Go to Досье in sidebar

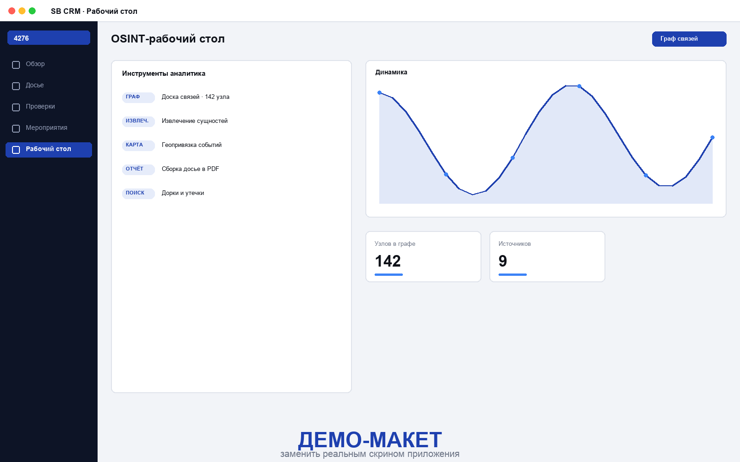35,85
